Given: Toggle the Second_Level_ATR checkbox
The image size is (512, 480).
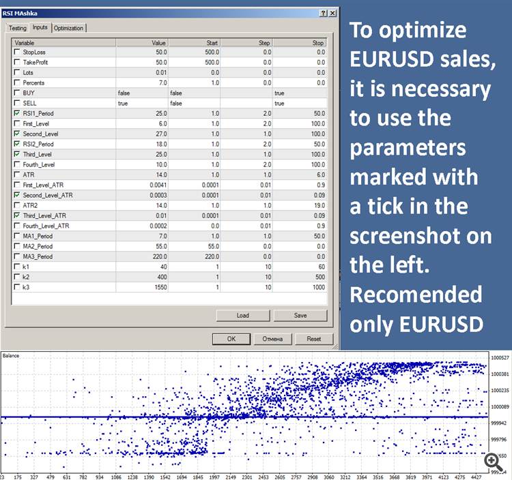Looking at the screenshot, I should pyautogui.click(x=17, y=195).
